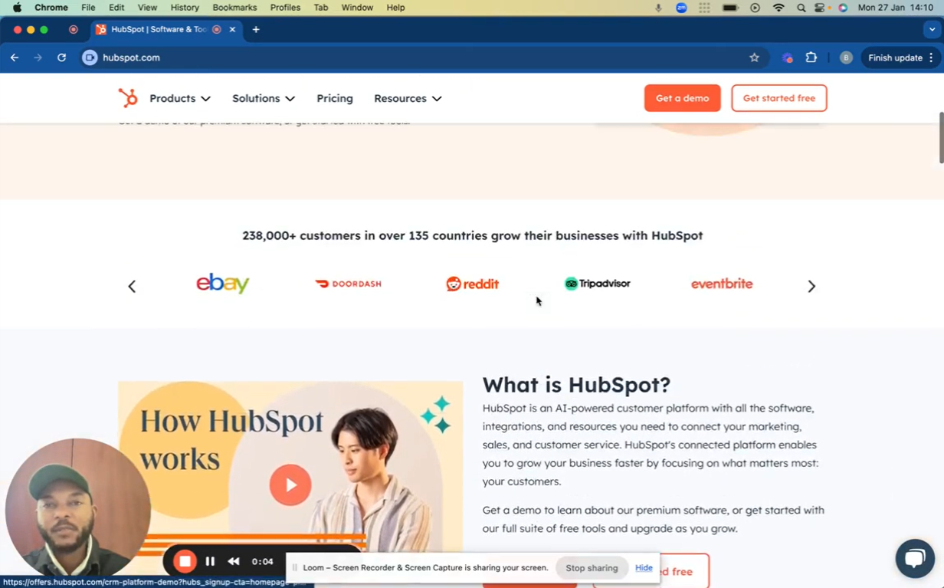Show previous customer logos
The width and height of the screenshot is (944, 588).
pyautogui.click(x=132, y=286)
